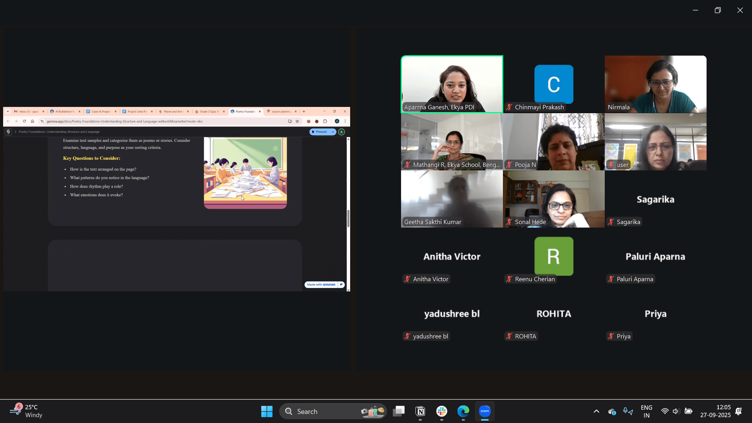Viewport: 752px width, 423px height.
Task: Open Microsoft Edge from taskbar
Action: pos(463,411)
